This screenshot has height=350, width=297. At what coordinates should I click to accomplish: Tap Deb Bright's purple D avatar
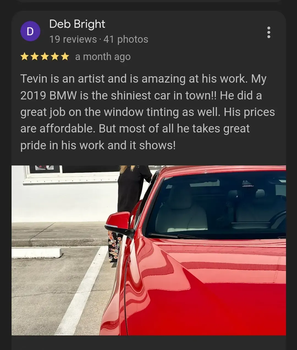tap(30, 31)
